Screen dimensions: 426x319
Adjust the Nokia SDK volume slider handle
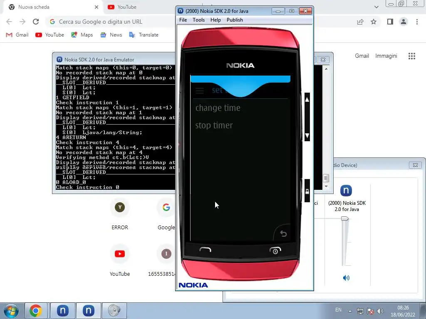click(345, 218)
